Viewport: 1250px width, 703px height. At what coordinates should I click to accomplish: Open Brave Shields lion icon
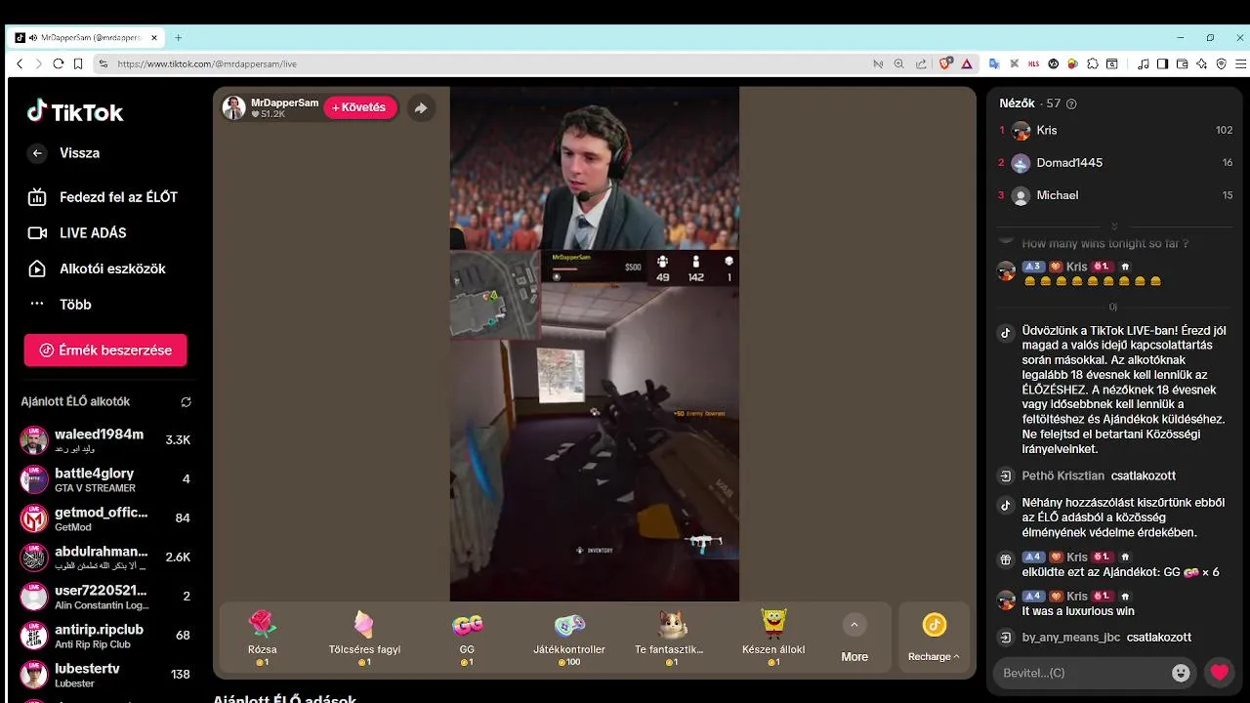tap(945, 63)
